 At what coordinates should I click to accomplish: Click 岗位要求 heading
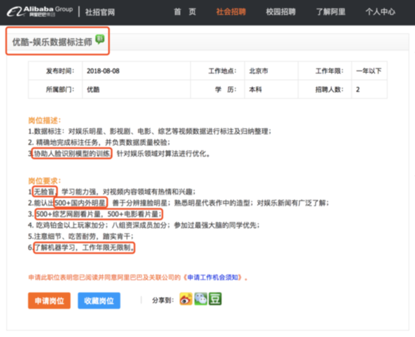tap(45, 181)
